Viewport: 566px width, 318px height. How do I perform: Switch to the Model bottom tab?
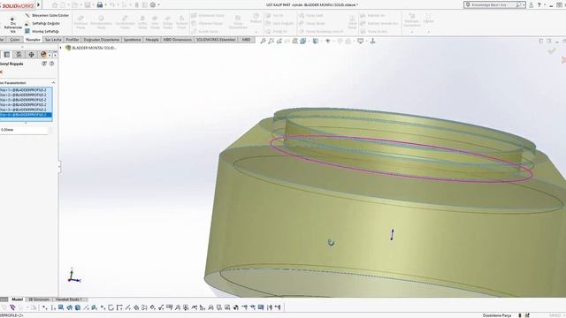(17, 299)
